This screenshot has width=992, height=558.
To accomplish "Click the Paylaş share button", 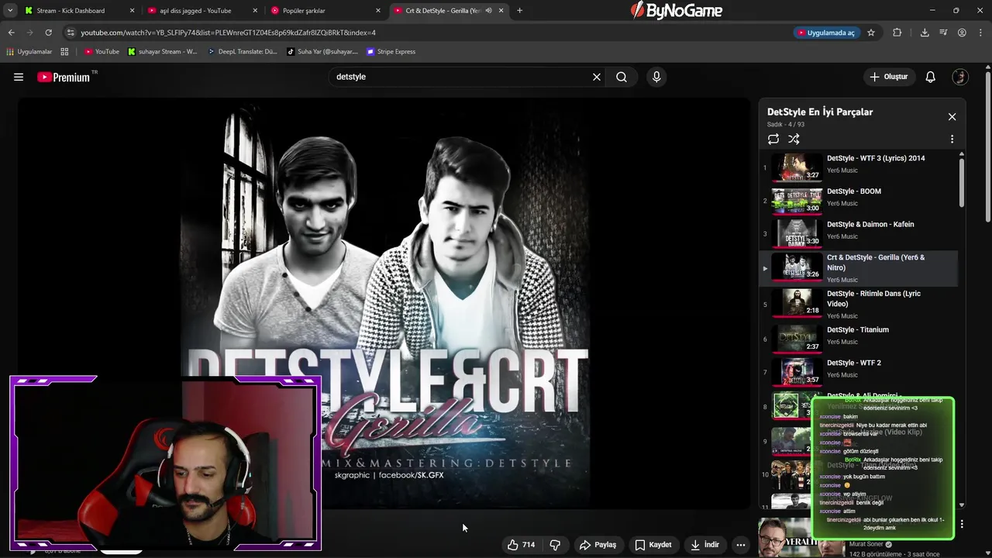I will [598, 545].
